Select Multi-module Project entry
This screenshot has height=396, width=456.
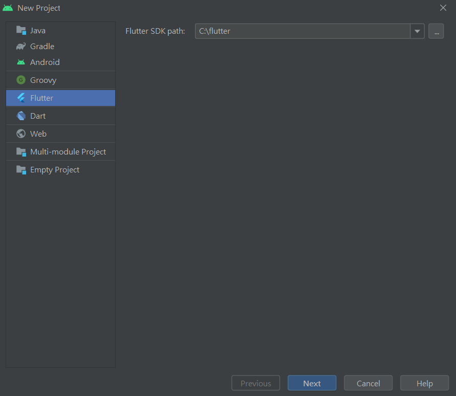point(60,152)
